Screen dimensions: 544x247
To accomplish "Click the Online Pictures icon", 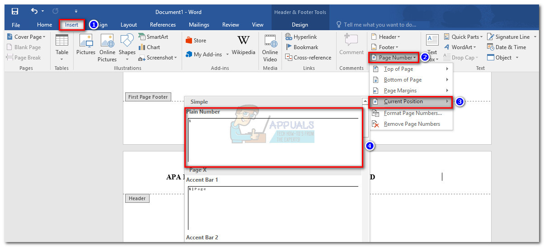I will tap(107, 48).
